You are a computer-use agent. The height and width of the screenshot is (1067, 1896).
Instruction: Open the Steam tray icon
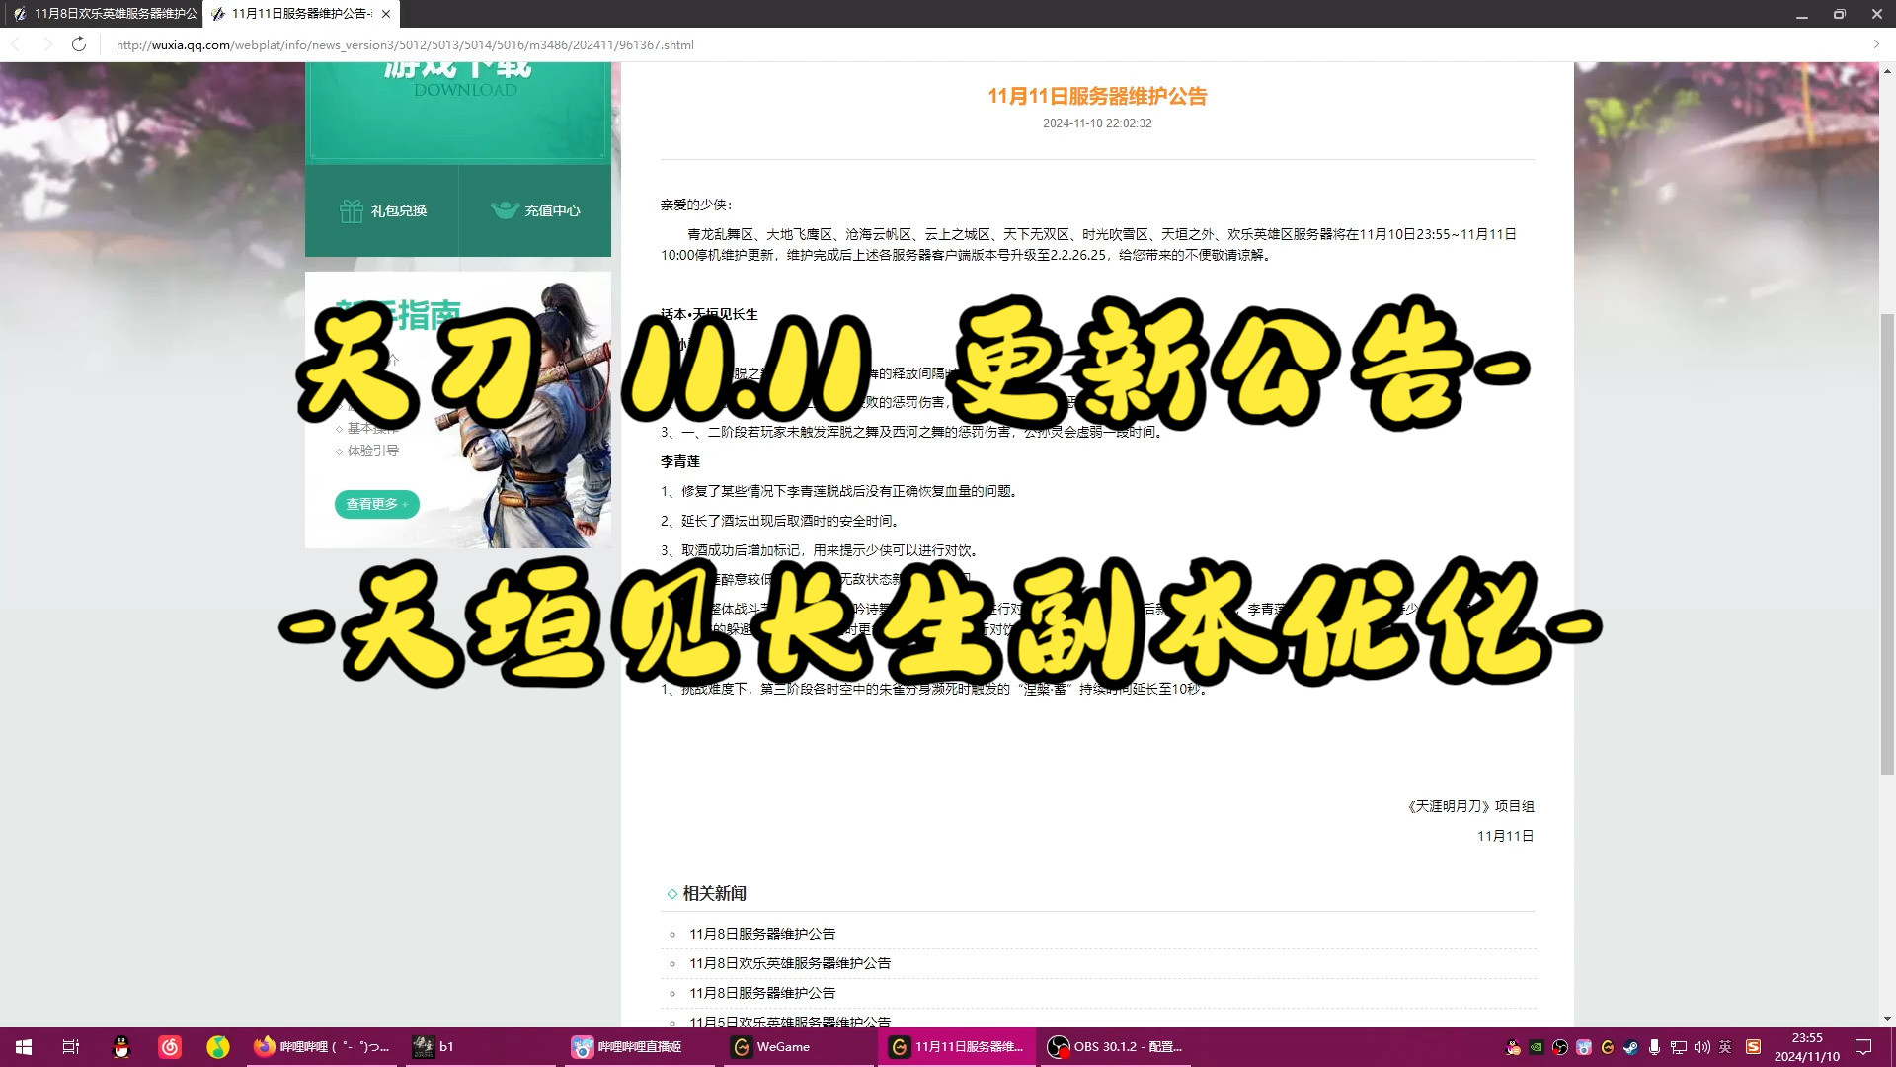tap(1631, 1047)
